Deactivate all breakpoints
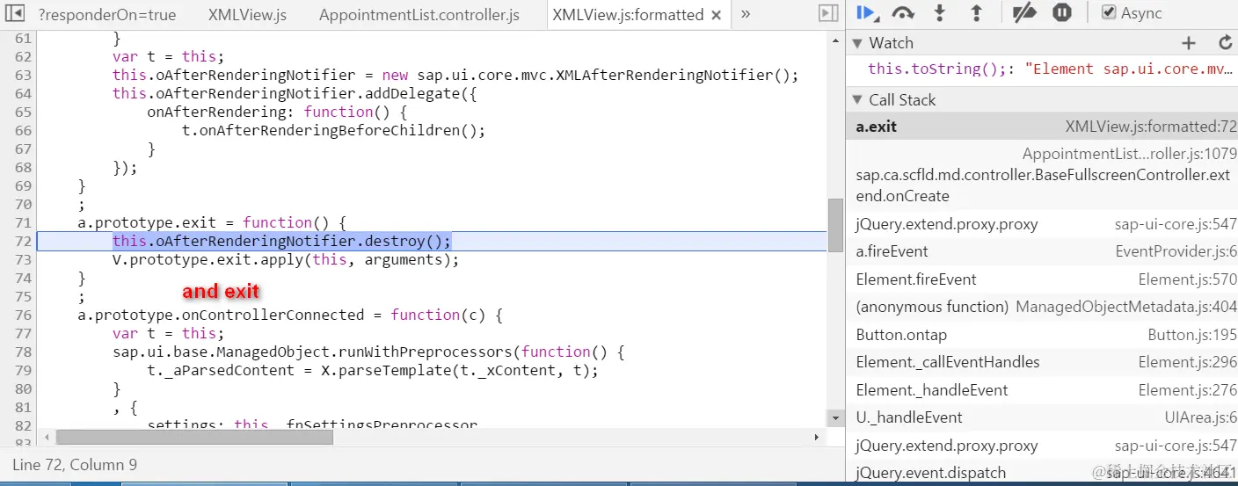1238x486 pixels. pyautogui.click(x=1024, y=13)
